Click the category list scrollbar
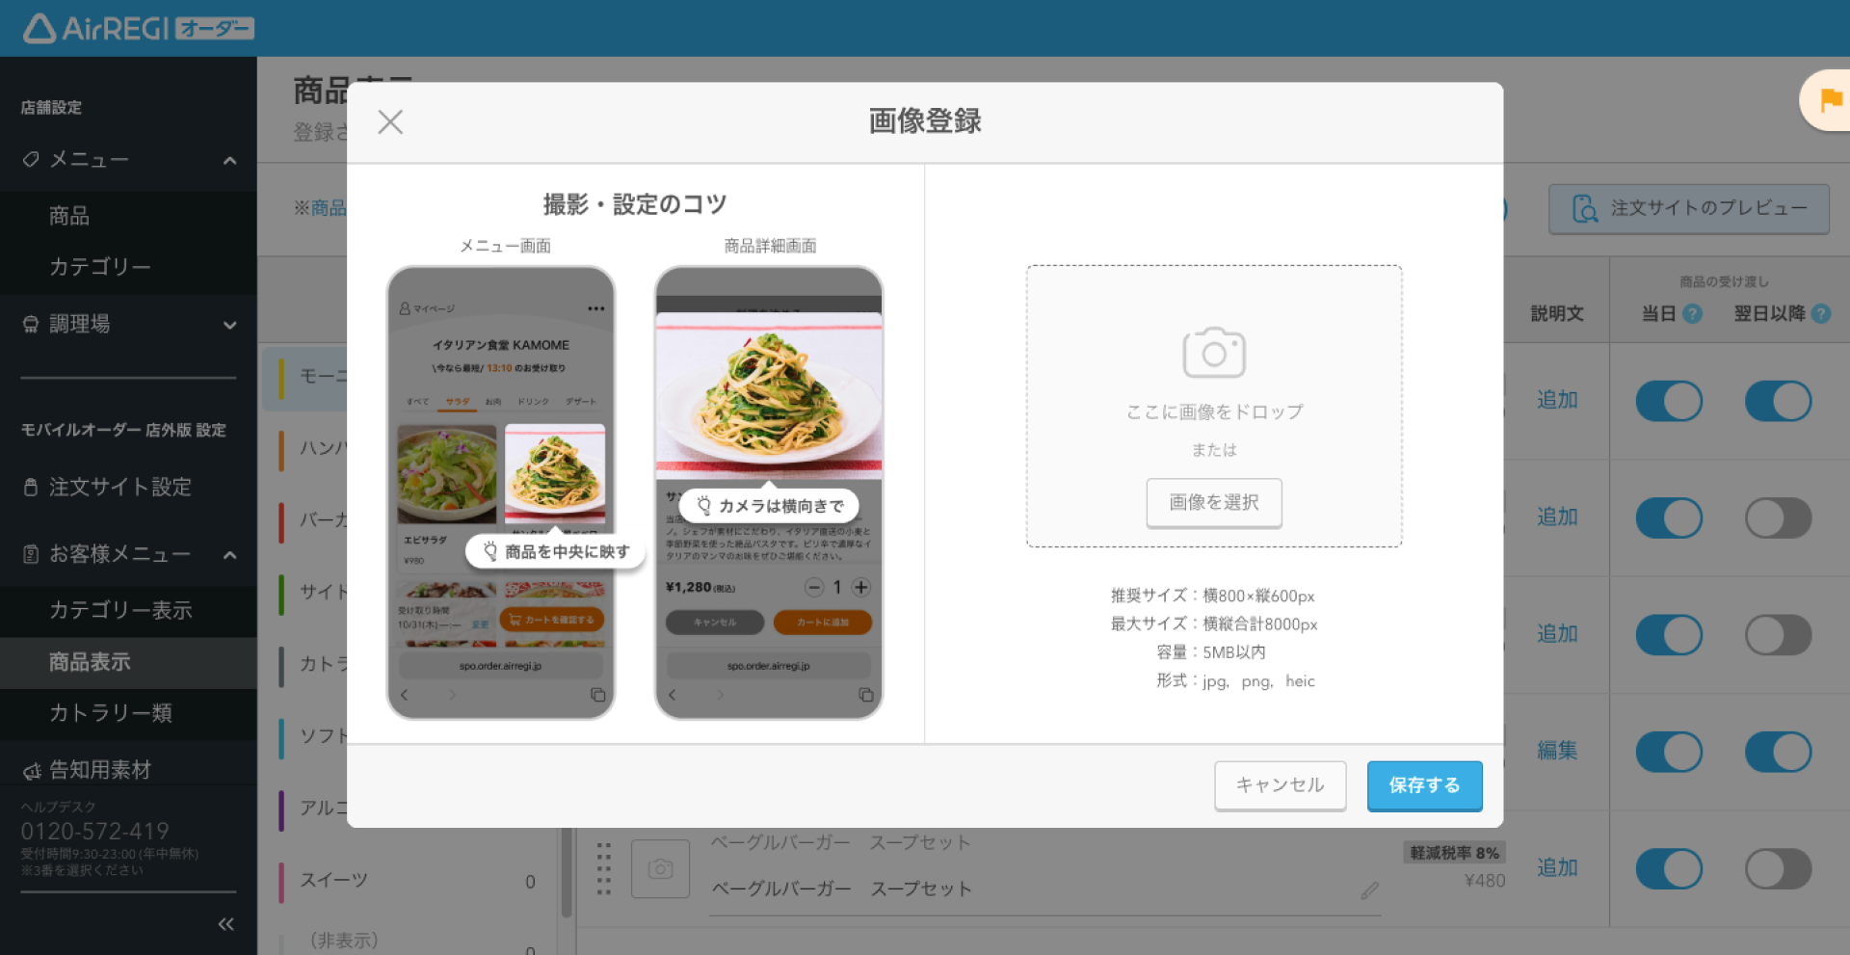 pos(567,872)
